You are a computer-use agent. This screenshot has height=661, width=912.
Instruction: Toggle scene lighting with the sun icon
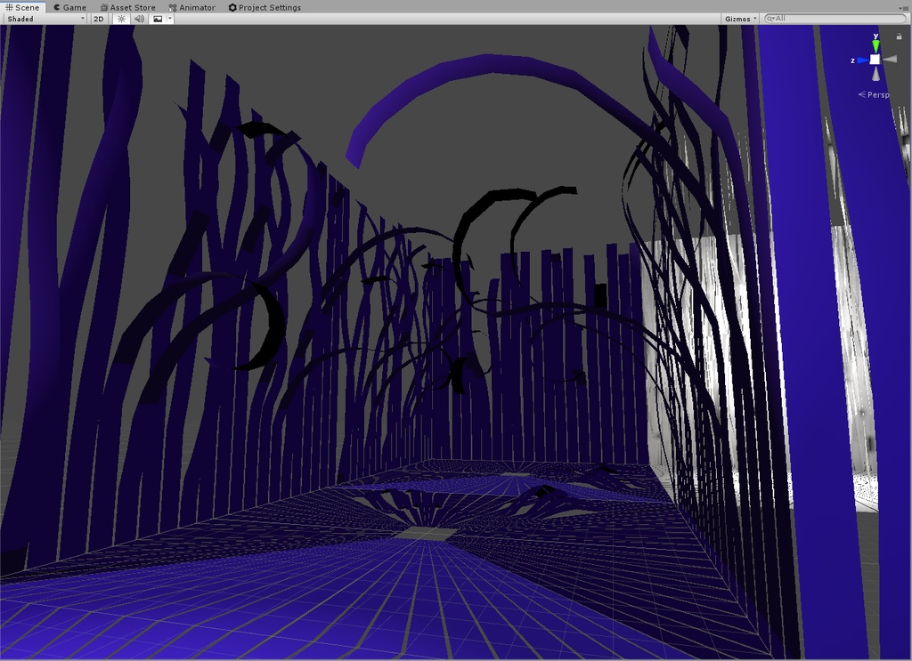tap(122, 19)
